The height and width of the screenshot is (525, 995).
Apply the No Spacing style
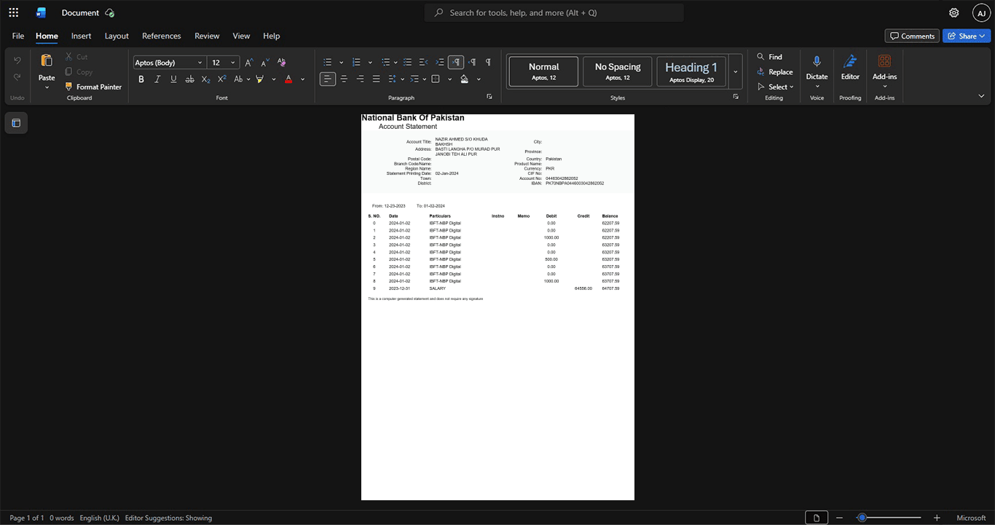coord(618,72)
